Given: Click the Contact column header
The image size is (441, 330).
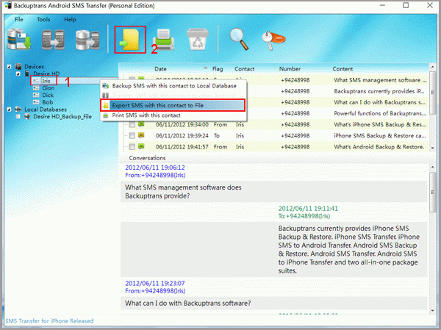Looking at the screenshot, I should click(x=245, y=69).
